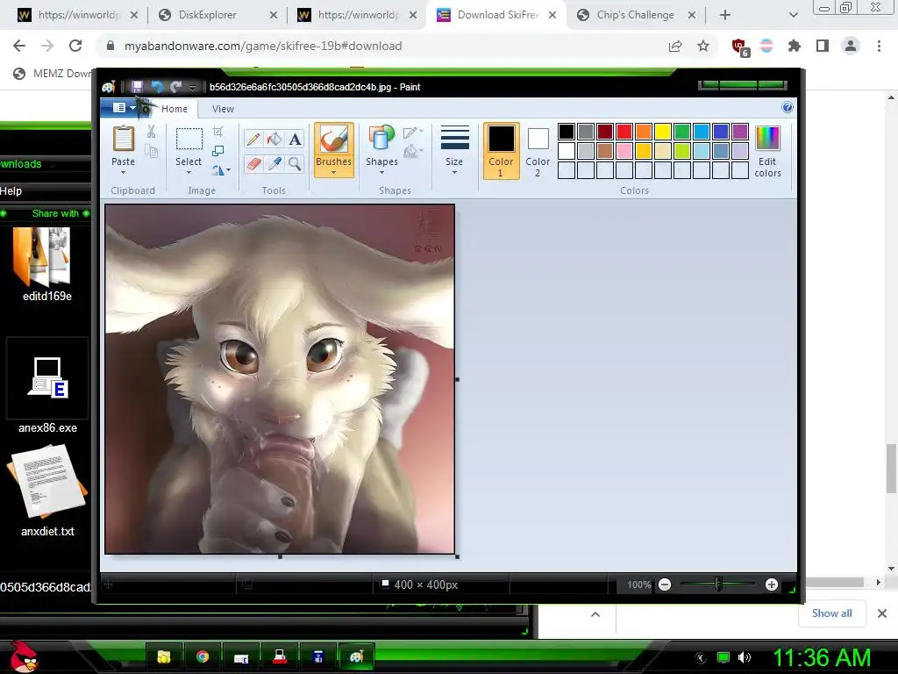Bookmark this page with the star icon

703,46
